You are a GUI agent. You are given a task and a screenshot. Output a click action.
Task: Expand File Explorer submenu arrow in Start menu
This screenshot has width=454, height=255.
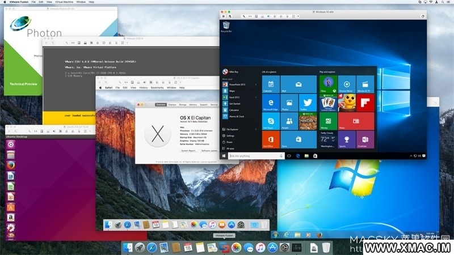(256, 129)
